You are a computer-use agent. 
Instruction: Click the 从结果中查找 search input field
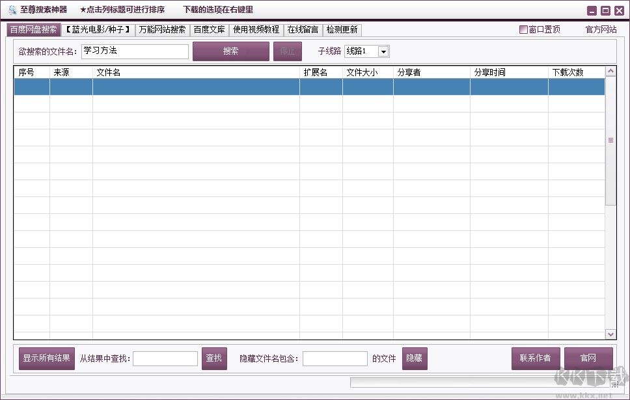(x=165, y=358)
